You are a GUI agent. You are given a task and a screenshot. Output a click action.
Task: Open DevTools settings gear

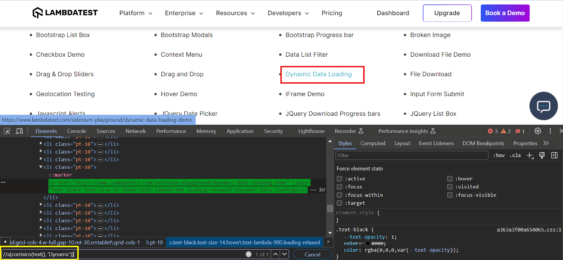538,131
